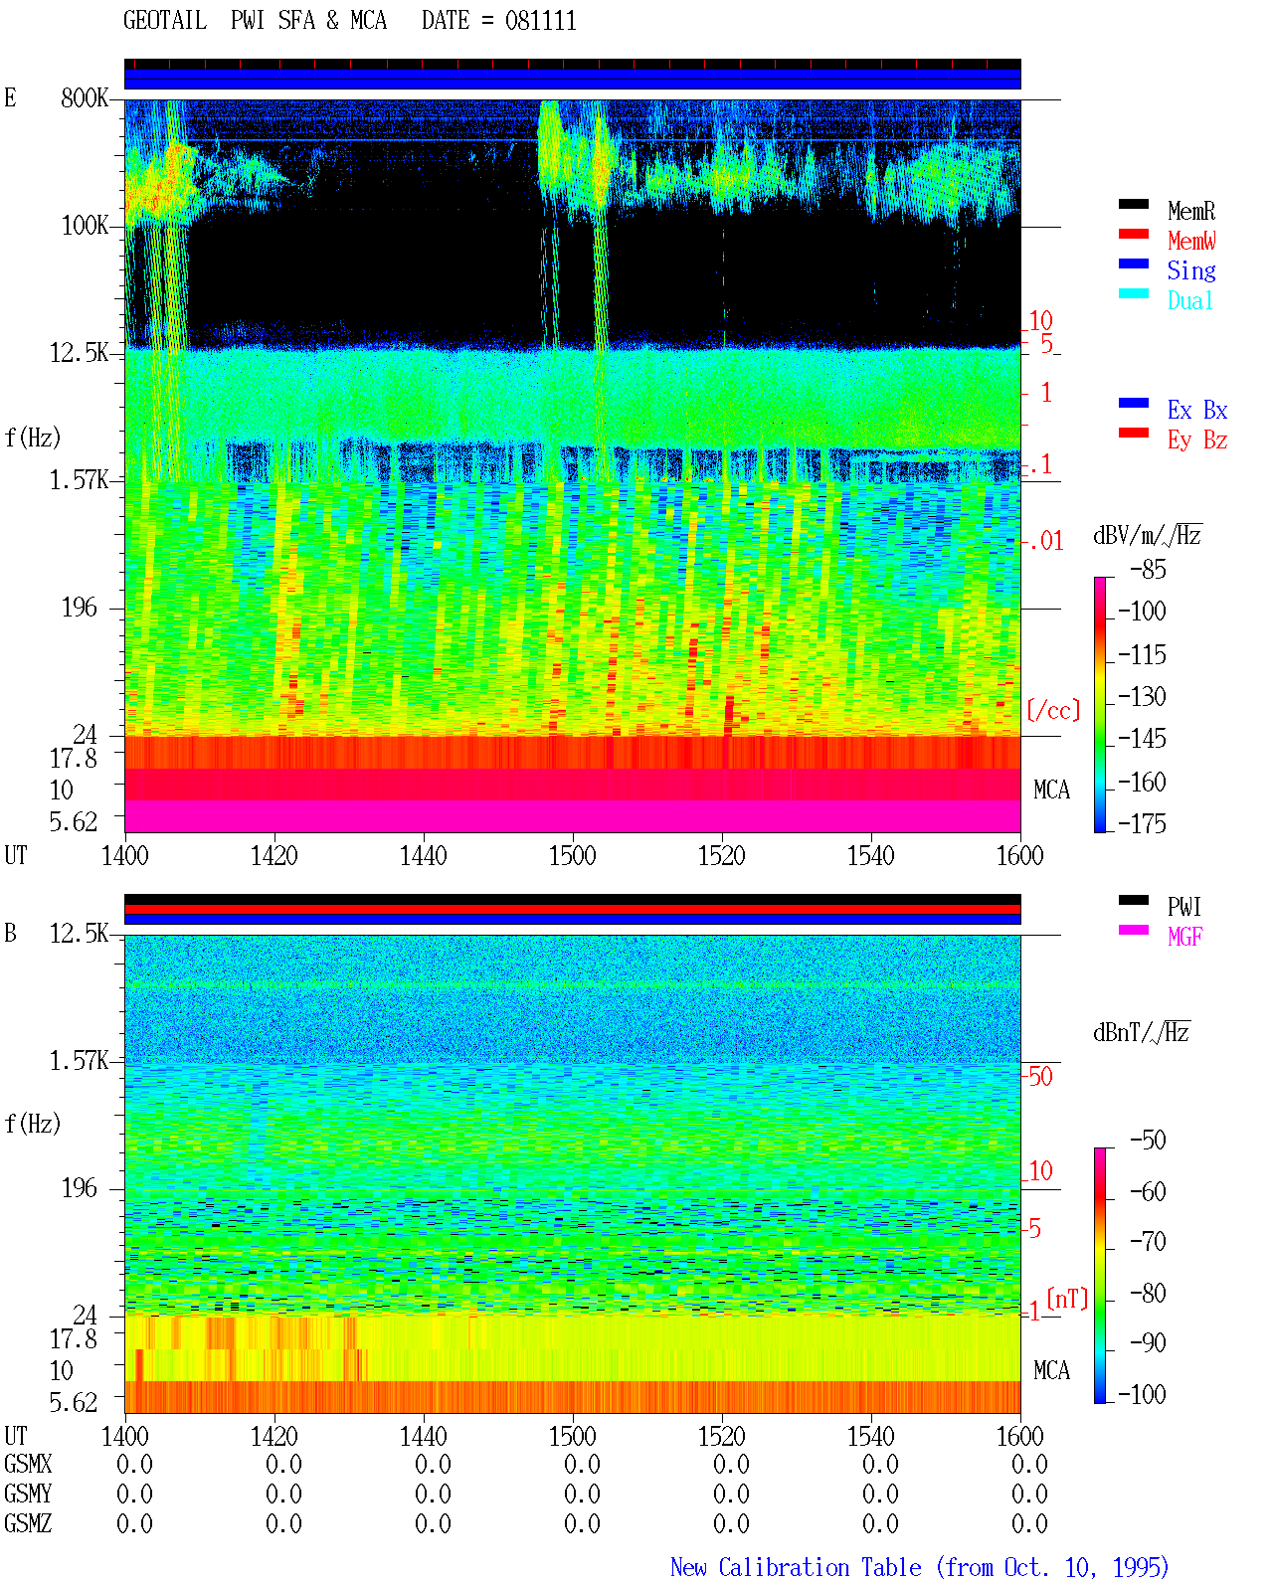Click the GSMZ row label
The height and width of the screenshot is (1584, 1273).
28,1523
